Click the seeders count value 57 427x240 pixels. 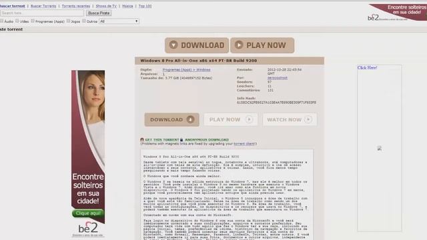tap(270, 82)
